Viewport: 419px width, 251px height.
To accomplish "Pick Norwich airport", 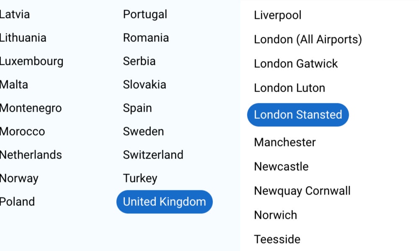I will pos(276,215).
